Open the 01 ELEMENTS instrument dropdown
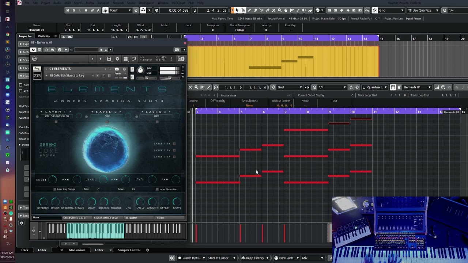Image resolution: width=468 pixels, height=263 pixels. point(46,69)
